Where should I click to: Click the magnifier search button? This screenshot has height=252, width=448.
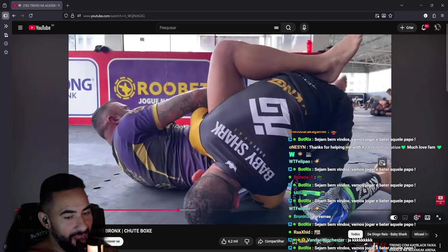pos(288,28)
